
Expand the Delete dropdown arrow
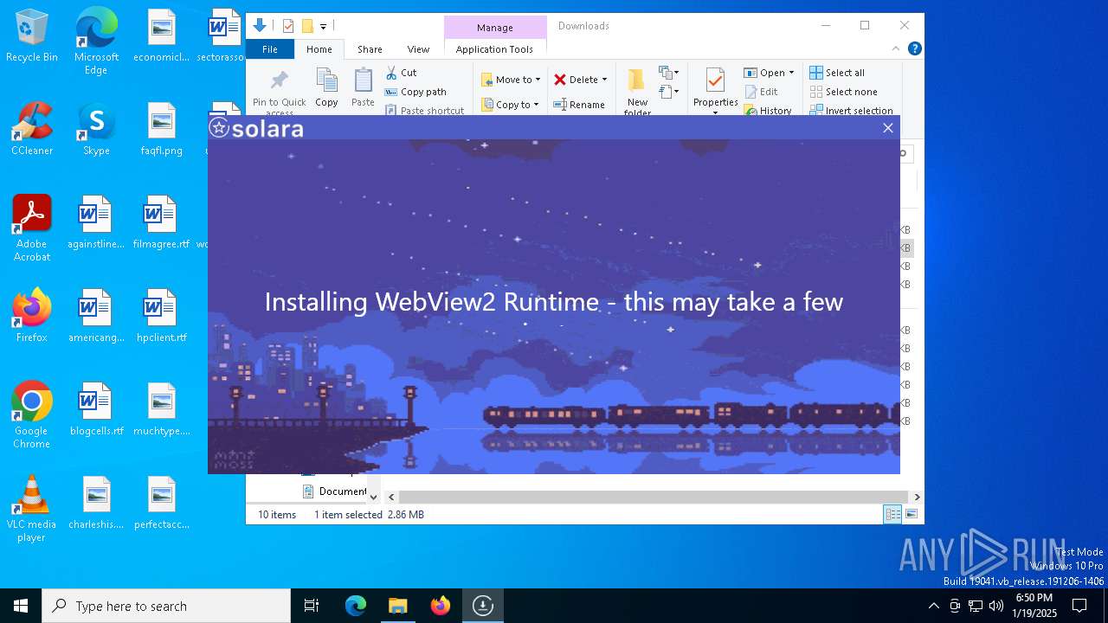pyautogui.click(x=604, y=80)
